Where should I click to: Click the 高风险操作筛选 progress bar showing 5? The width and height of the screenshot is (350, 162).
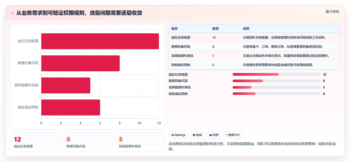pyautogui.click(x=277, y=87)
